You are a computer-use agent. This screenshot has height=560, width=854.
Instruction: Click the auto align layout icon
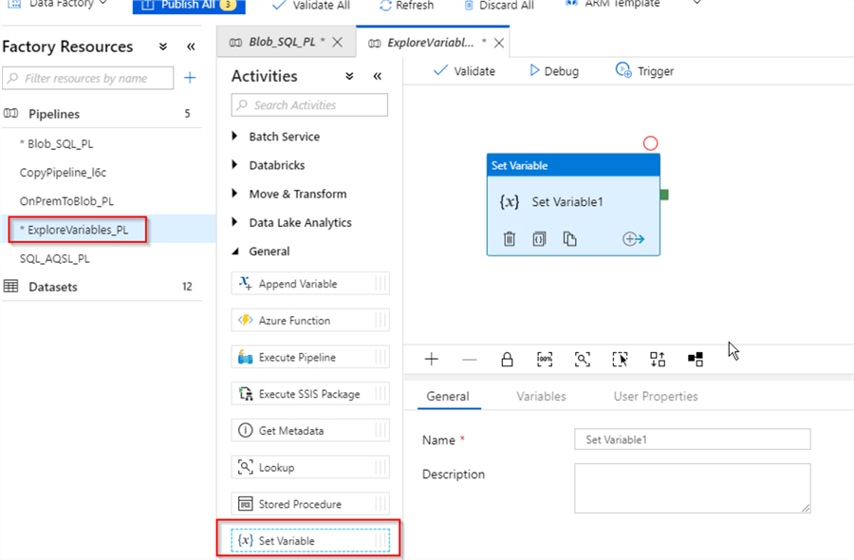pos(658,360)
